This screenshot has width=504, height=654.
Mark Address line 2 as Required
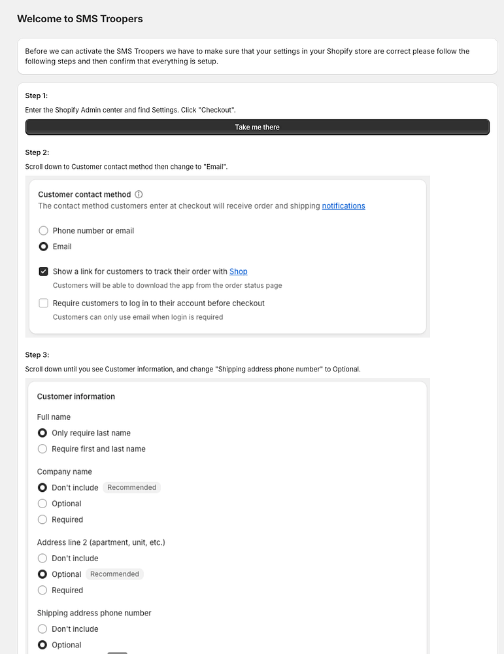coord(42,590)
